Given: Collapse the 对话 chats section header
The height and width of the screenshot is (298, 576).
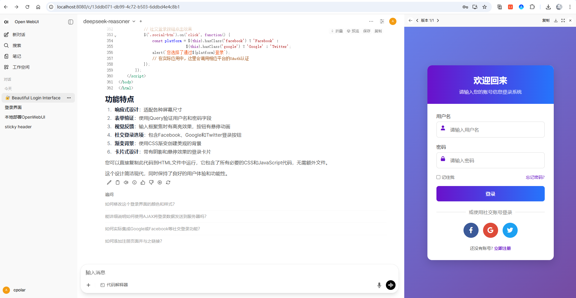Looking at the screenshot, I should click(8, 79).
